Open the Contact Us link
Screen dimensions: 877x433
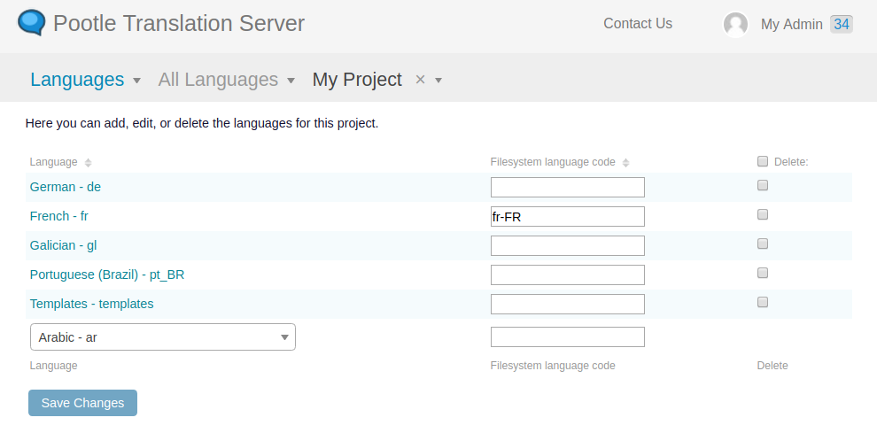pyautogui.click(x=638, y=24)
